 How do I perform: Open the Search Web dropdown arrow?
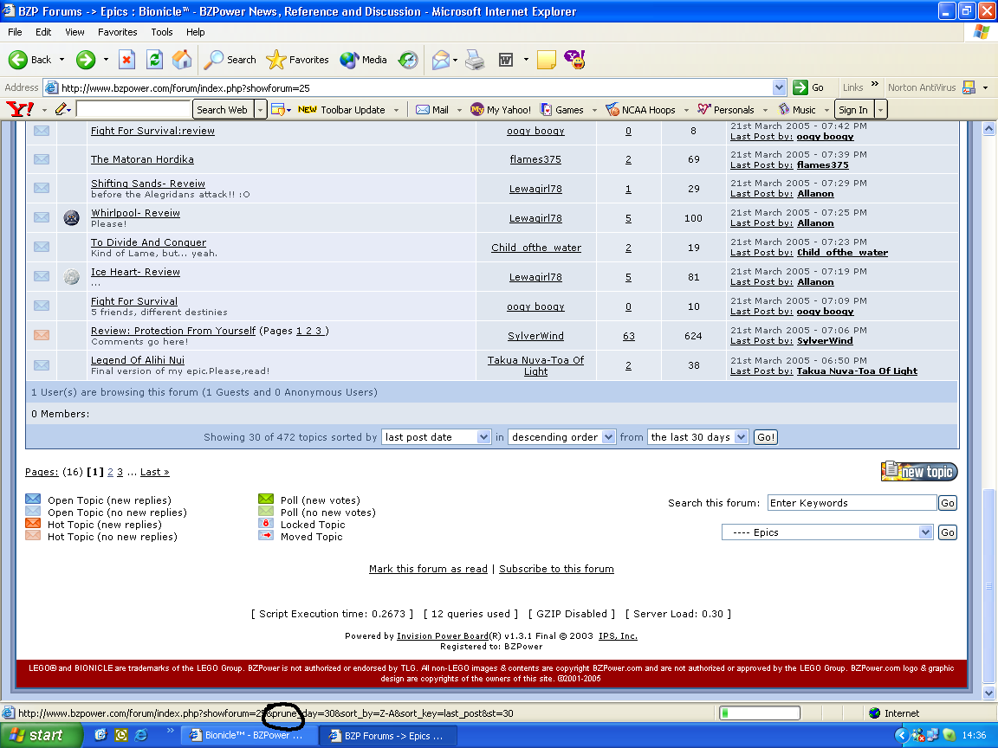[x=260, y=109]
